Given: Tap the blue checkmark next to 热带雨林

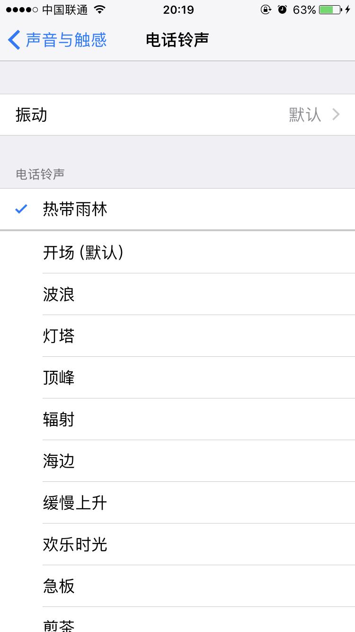Looking at the screenshot, I should coord(19,208).
